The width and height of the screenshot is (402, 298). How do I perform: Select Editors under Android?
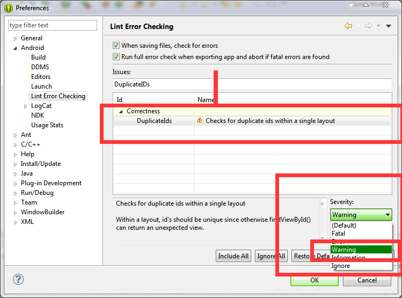tap(41, 77)
